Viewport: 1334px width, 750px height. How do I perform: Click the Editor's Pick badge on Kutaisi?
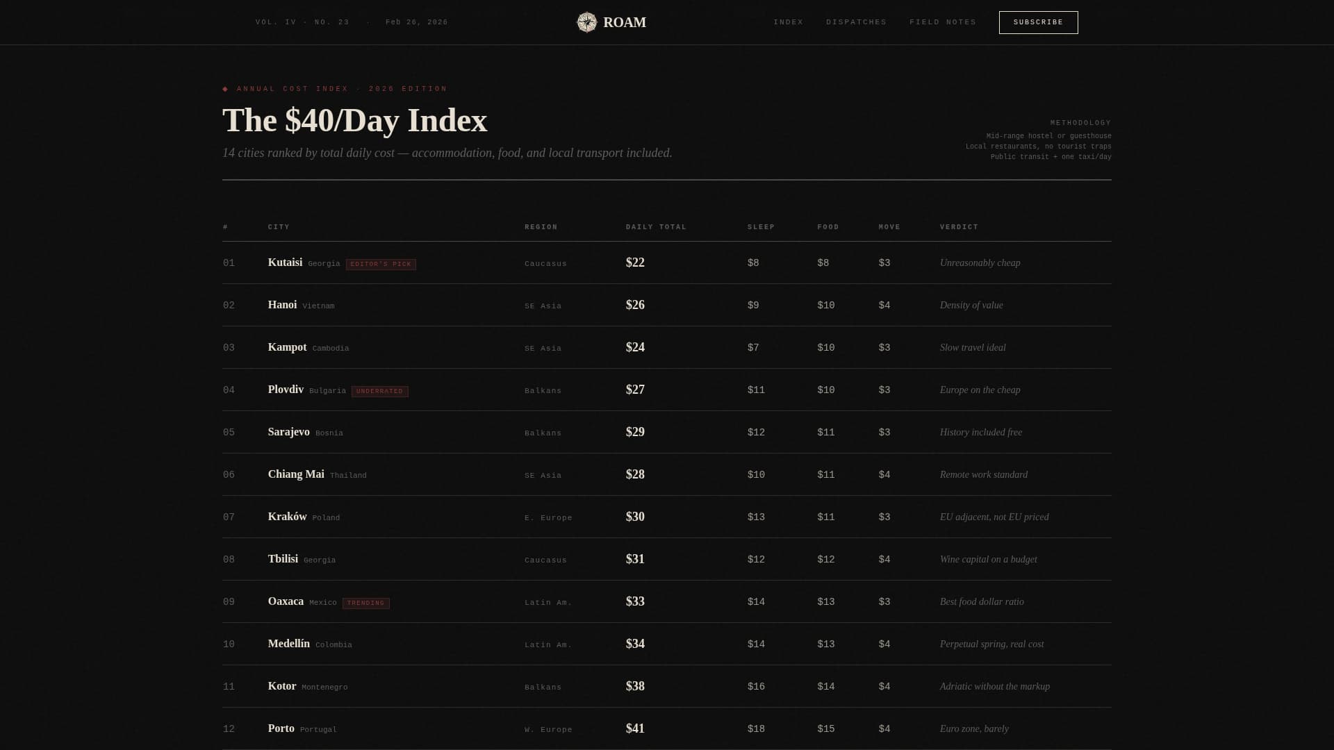click(381, 265)
